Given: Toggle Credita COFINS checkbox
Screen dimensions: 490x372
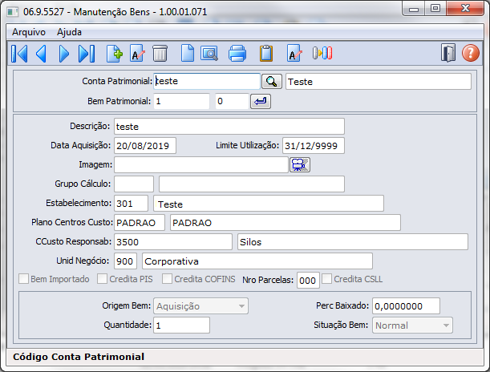Looking at the screenshot, I should click(167, 279).
